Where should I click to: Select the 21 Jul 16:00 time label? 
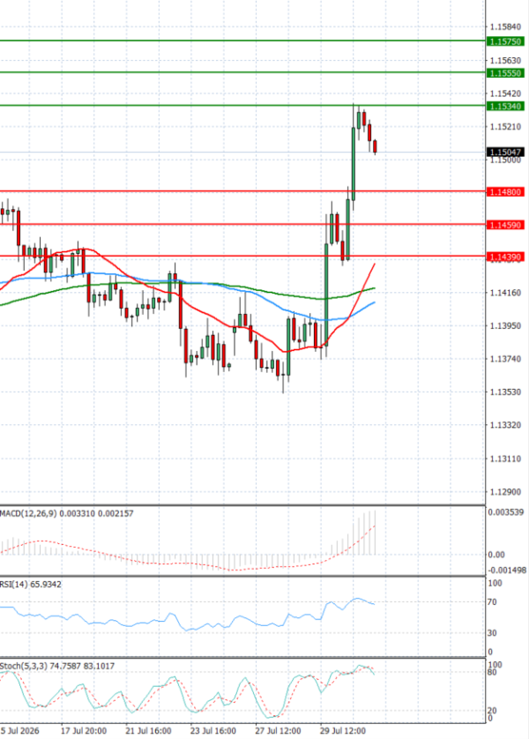click(x=148, y=730)
